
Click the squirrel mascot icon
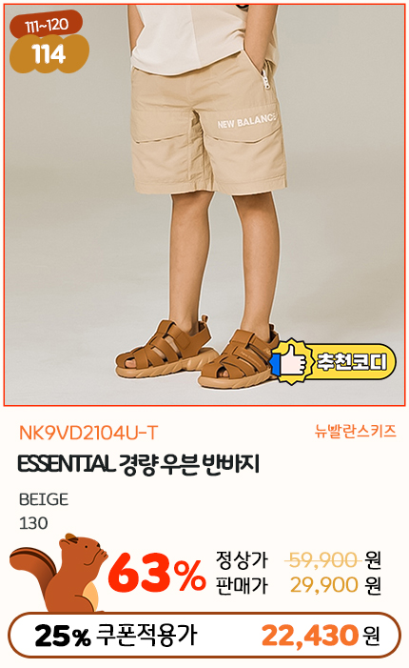(57, 572)
